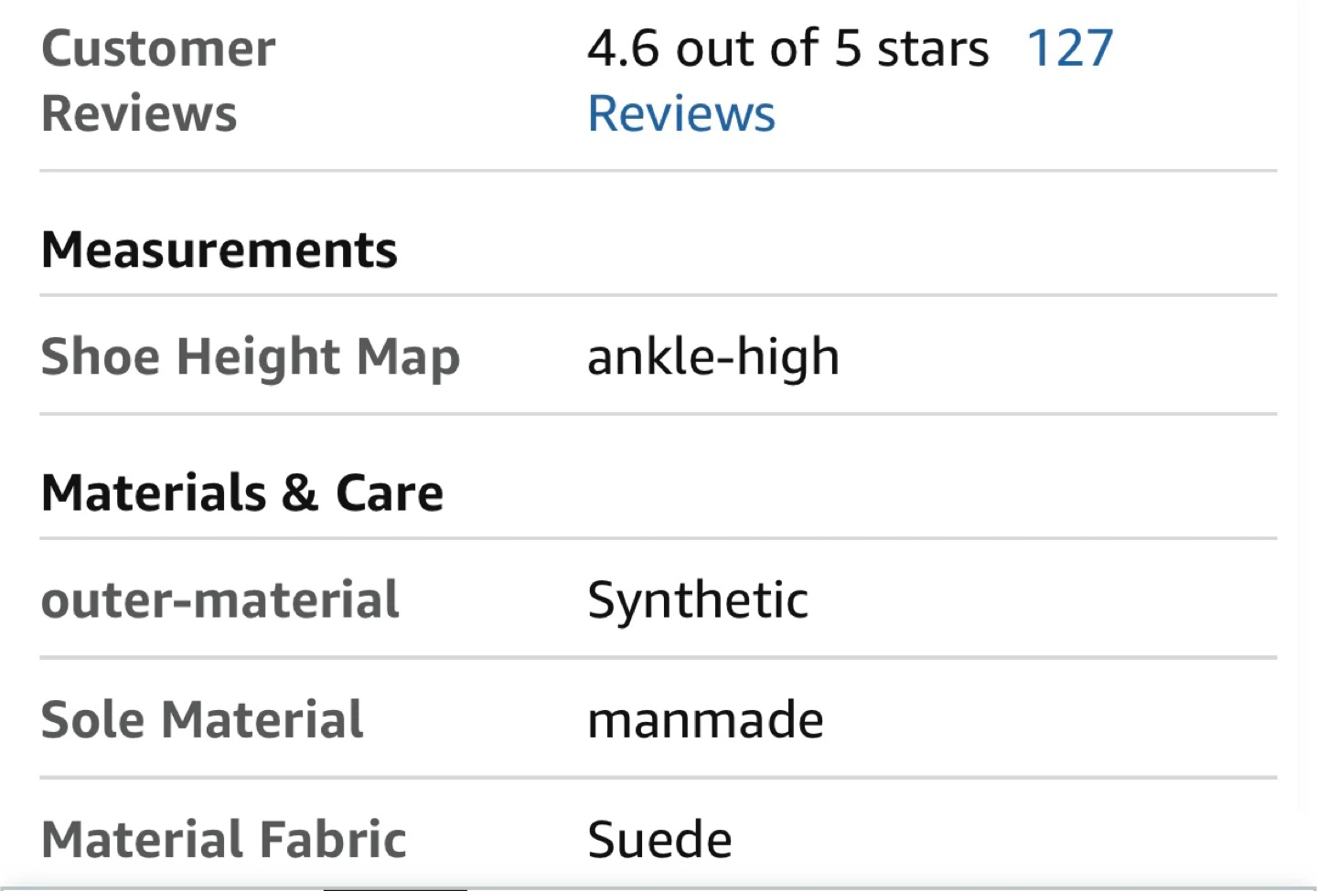Image resolution: width=1317 pixels, height=891 pixels.
Task: Click the word 'Customer' in the first row
Action: 157,48
